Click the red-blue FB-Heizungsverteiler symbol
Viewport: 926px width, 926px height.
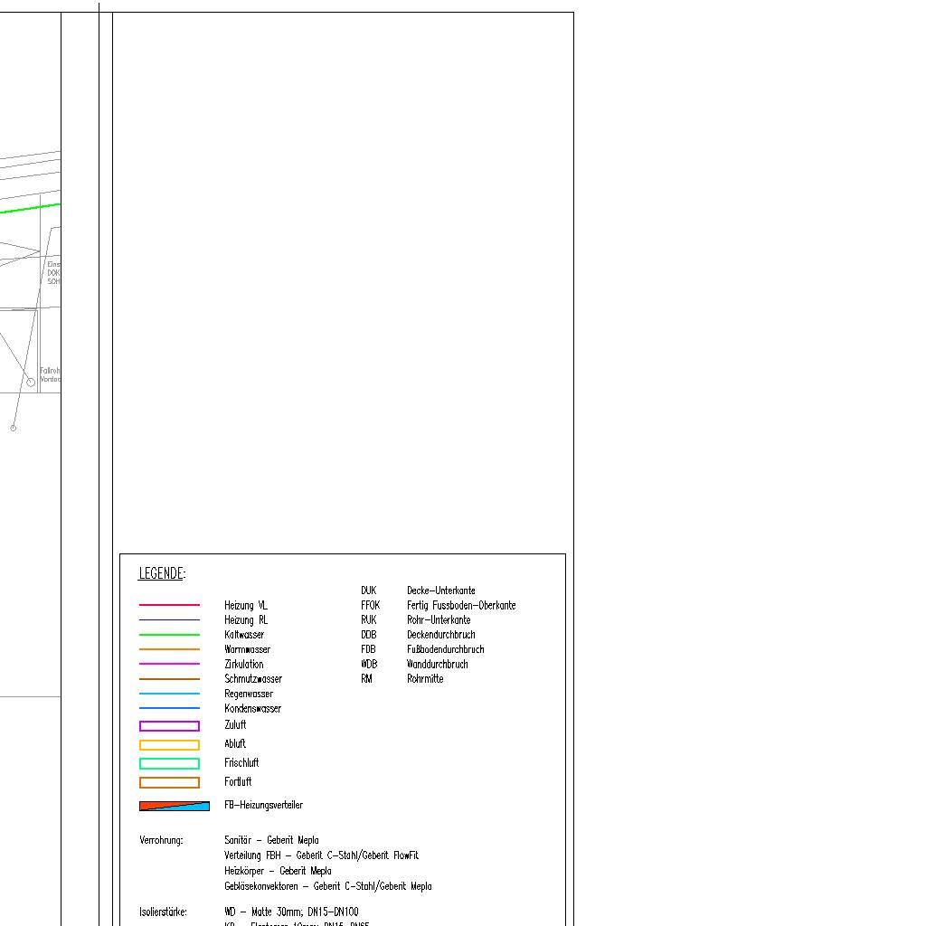tap(174, 806)
